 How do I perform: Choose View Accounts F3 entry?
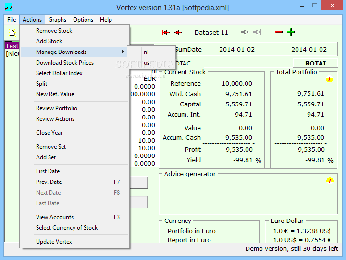pyautogui.click(x=75, y=217)
